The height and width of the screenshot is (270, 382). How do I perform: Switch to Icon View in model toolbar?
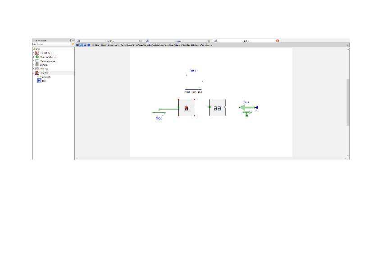78,45
